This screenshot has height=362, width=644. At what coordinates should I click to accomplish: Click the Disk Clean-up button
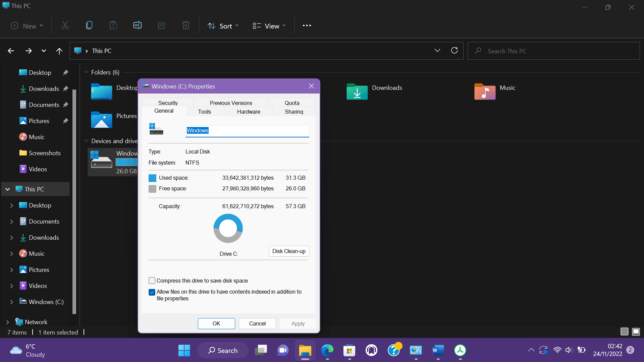289,251
